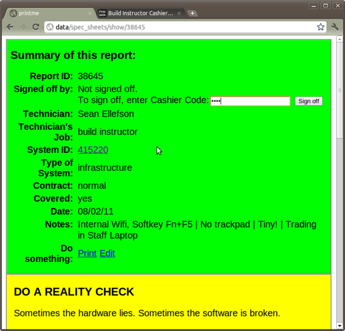Switch to the Build Instructor Cashier tab
The height and width of the screenshot is (331, 345).
[139, 13]
